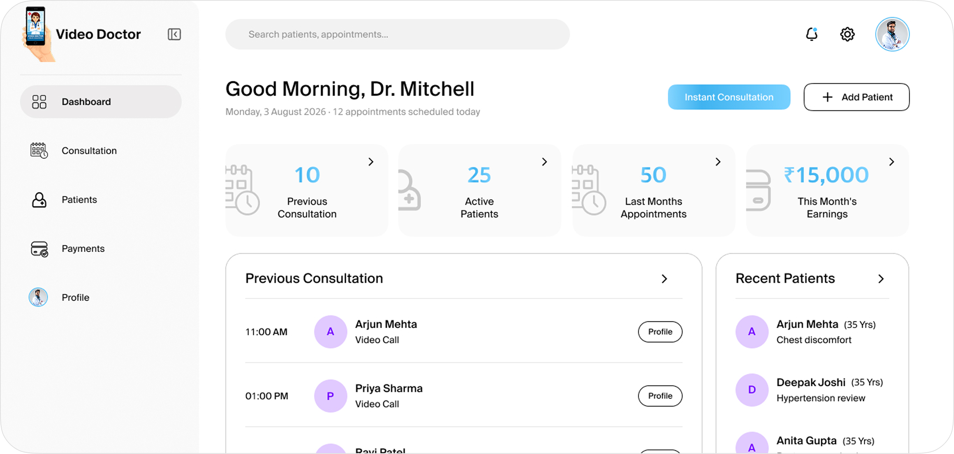
Task: Click calendar-clock icon on Previous Consultation card
Action: (x=243, y=190)
